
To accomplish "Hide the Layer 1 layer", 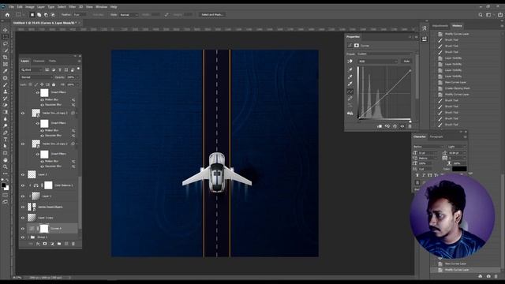I will pyautogui.click(x=23, y=196).
